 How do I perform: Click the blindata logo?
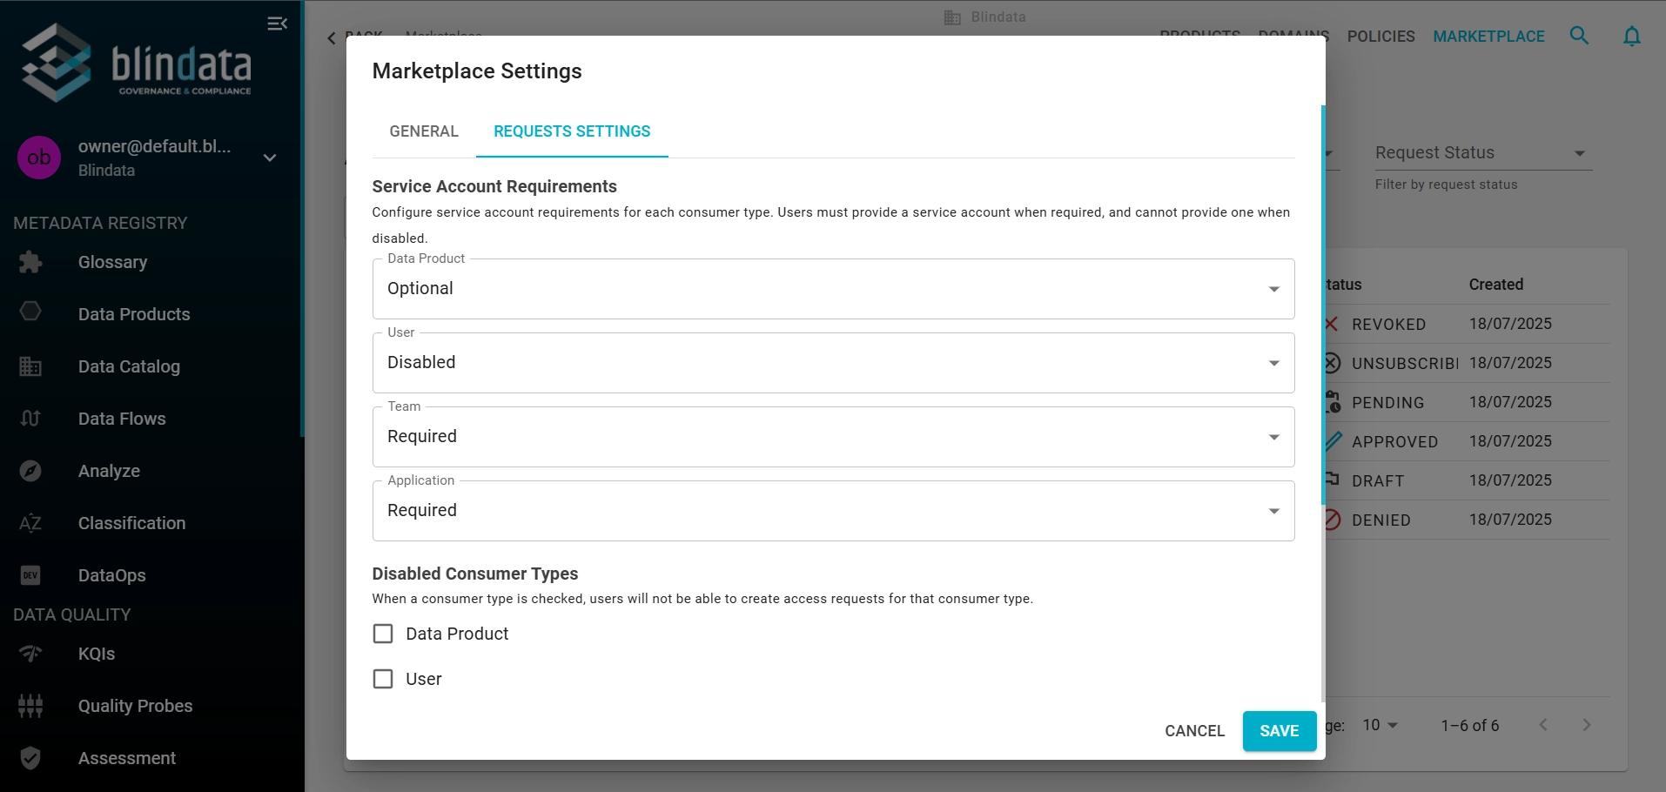pyautogui.click(x=137, y=63)
